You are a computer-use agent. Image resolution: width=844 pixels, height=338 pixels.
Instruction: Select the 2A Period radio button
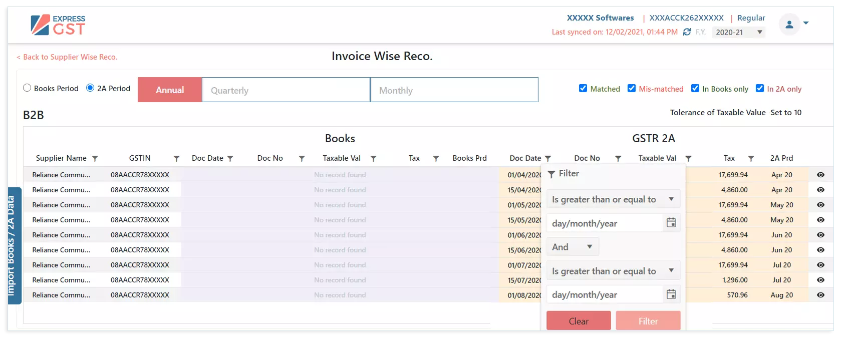coord(90,88)
